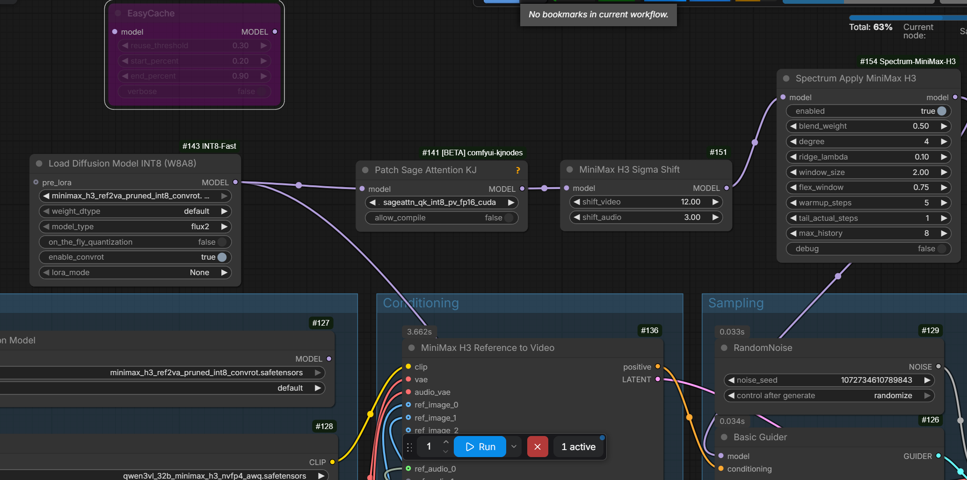This screenshot has height=480, width=967.
Task: Open help question mark on Patch Sage Attention KJ
Action: [x=518, y=170]
